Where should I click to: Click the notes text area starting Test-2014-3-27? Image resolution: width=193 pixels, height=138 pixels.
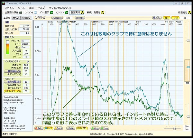click(17, 114)
